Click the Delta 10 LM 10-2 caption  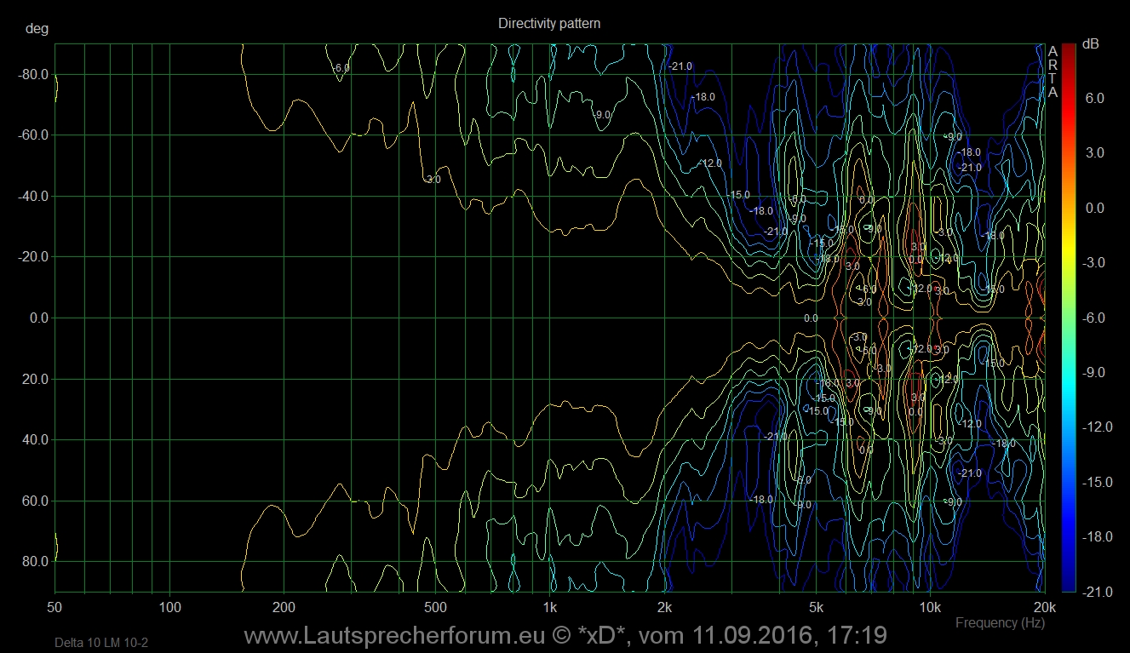point(95,642)
